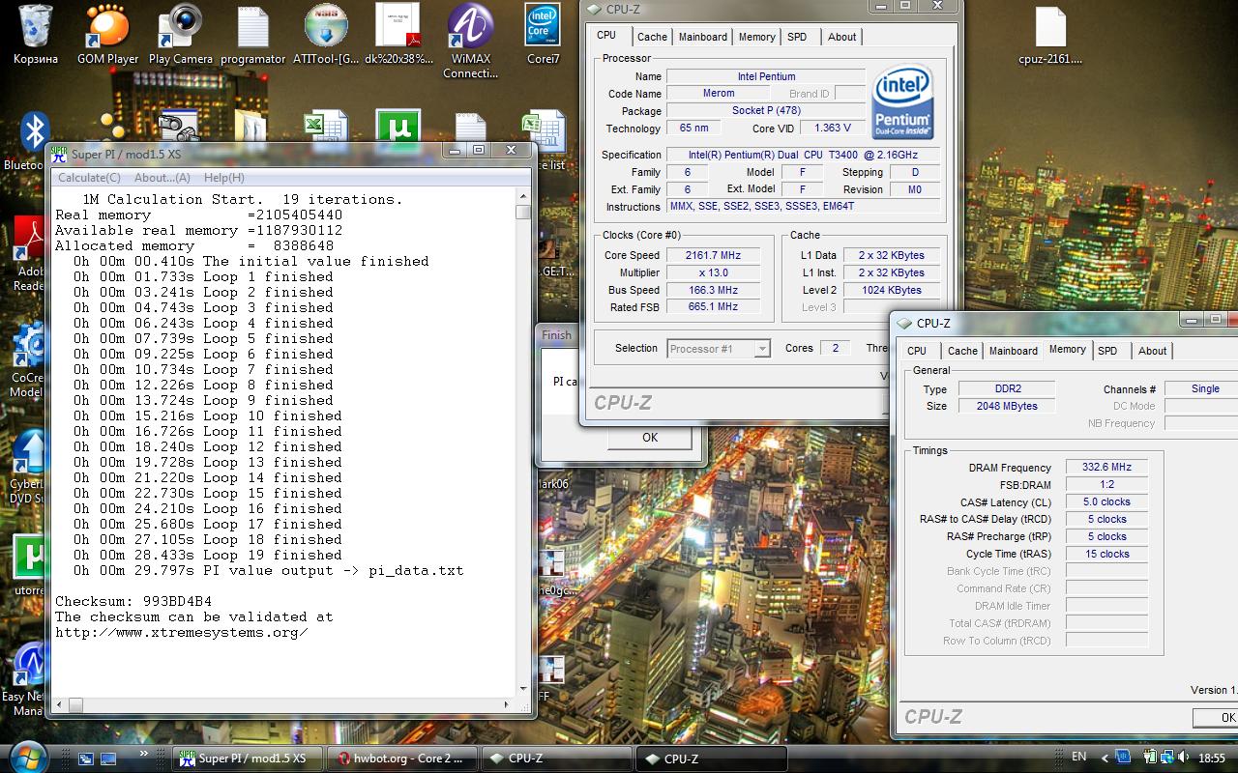
Task: Click the Intel Pentium logo in CPU-Z
Action: pos(902,101)
